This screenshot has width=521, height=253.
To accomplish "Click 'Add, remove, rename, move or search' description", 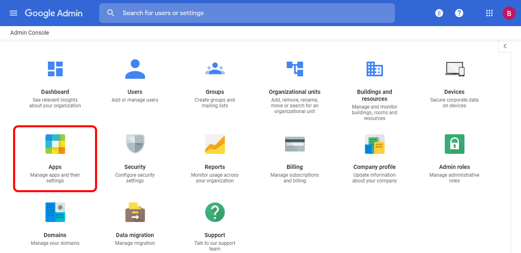I will 295,106.
